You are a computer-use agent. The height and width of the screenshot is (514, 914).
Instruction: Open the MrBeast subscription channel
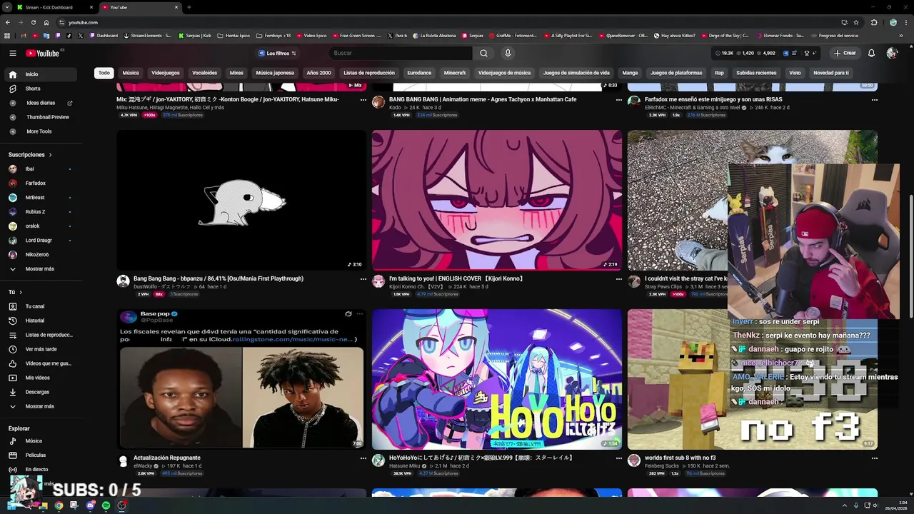click(x=41, y=198)
